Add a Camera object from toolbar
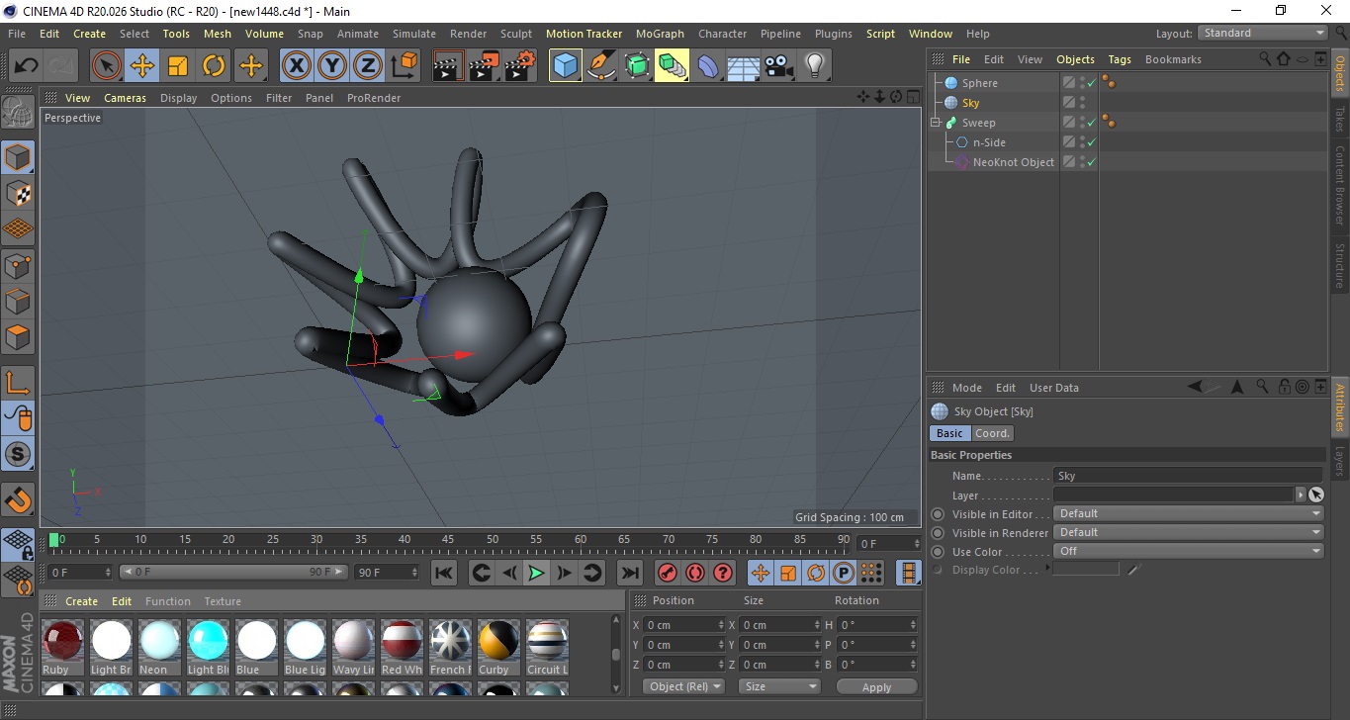 (778, 66)
